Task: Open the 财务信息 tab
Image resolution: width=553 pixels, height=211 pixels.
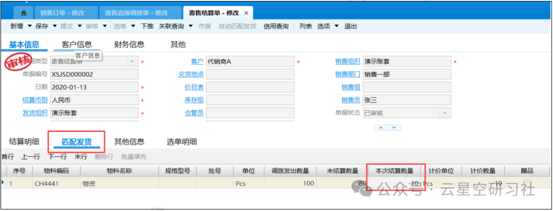Action: (129, 44)
